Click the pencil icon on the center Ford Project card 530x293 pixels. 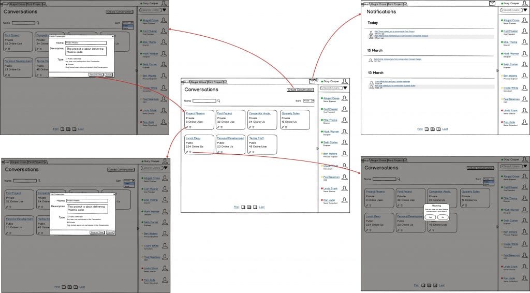(218, 127)
